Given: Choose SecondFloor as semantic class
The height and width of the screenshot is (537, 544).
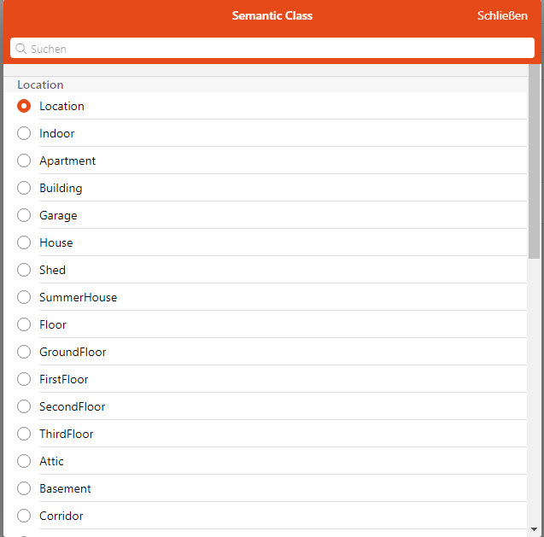Looking at the screenshot, I should (24, 406).
